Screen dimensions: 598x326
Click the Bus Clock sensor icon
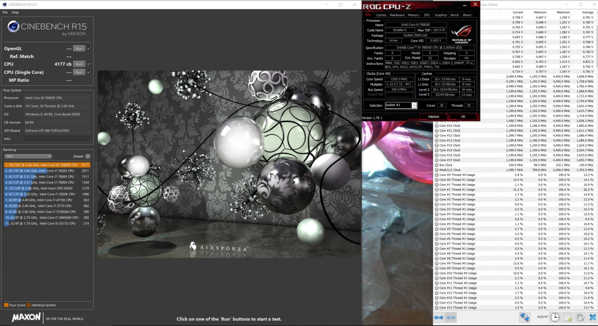point(437,165)
